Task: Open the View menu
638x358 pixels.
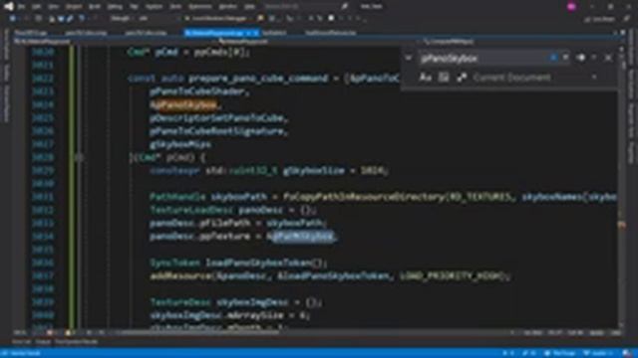Action: pos(53,7)
